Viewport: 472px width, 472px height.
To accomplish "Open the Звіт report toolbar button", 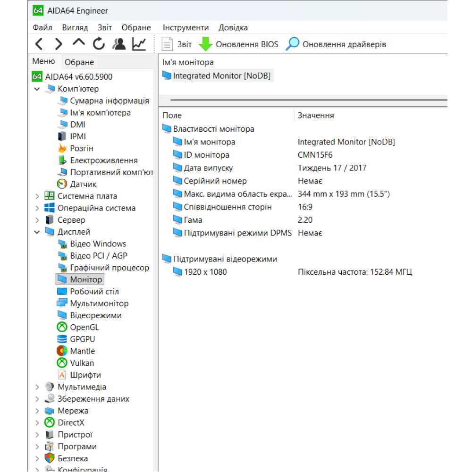I will point(177,44).
